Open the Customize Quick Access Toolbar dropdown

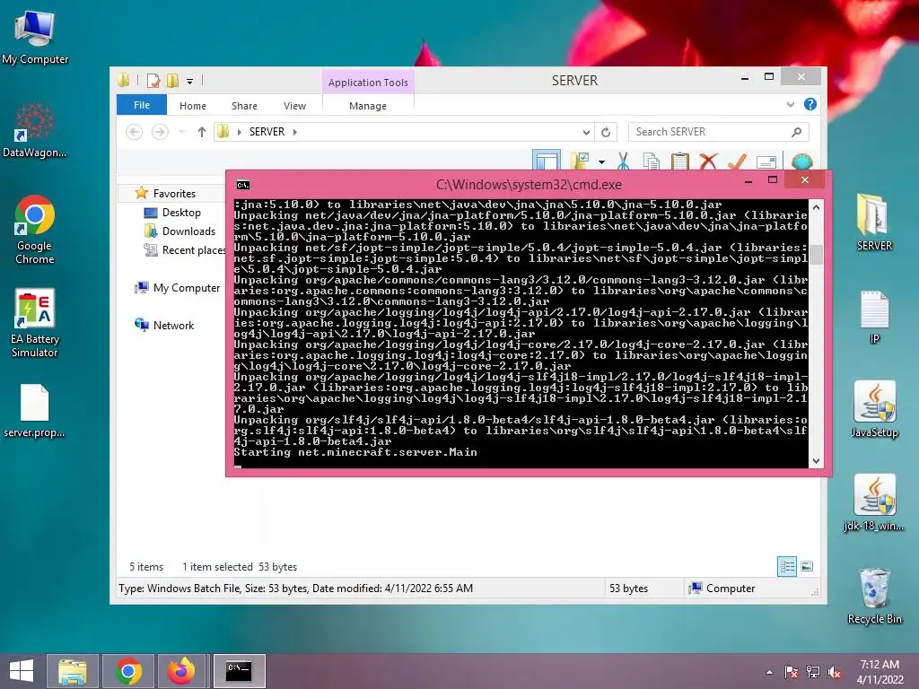click(190, 82)
